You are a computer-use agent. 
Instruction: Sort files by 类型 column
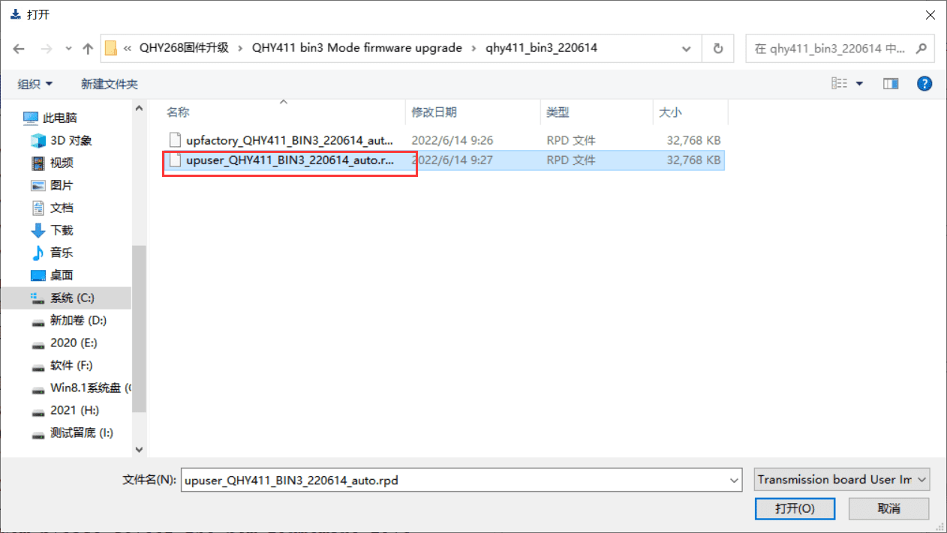click(x=558, y=112)
